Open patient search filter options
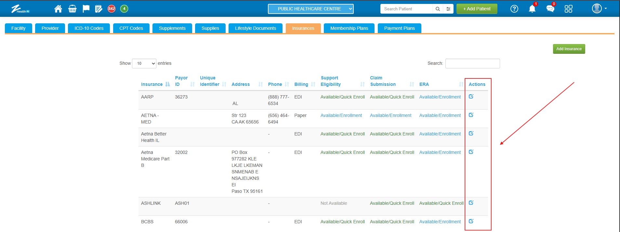620x232 pixels. coord(448,9)
